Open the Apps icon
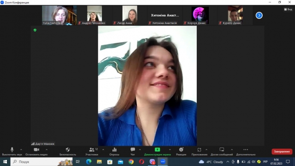 [199, 151]
